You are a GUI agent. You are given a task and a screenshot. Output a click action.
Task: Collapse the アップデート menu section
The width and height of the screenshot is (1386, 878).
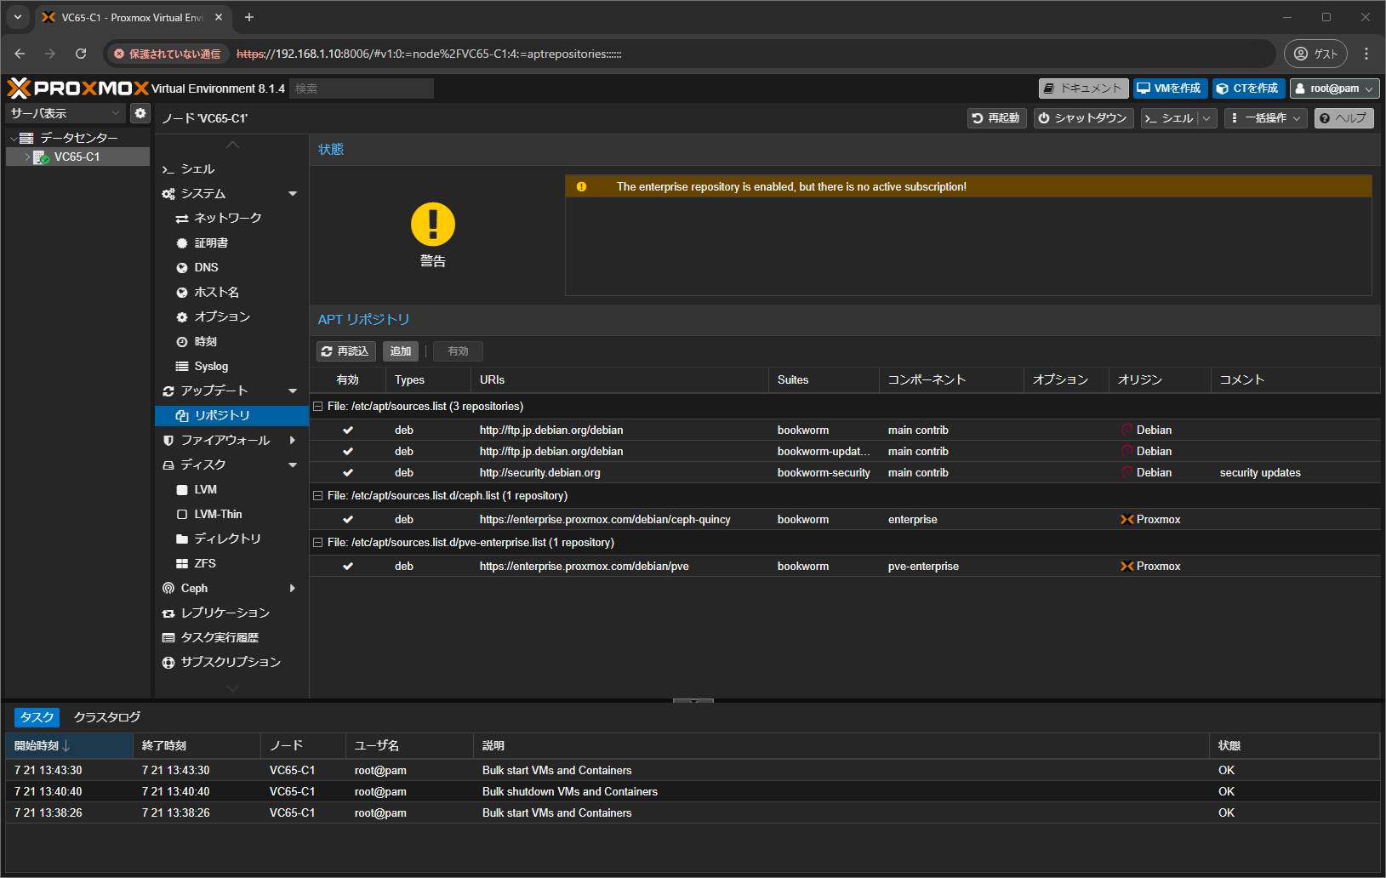[x=293, y=391]
